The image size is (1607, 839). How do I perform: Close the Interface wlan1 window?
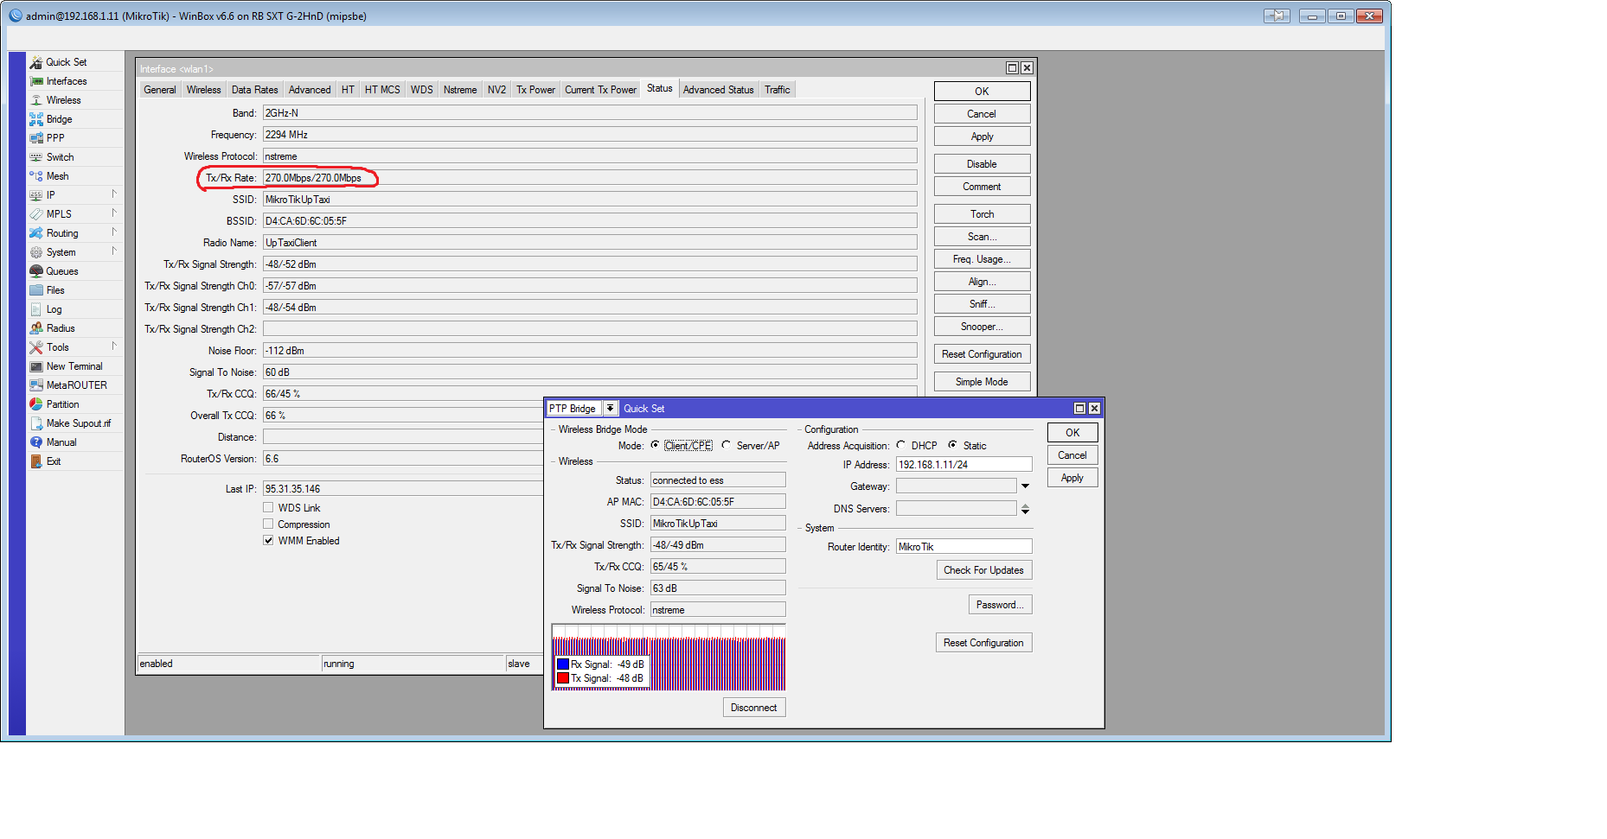point(1027,68)
